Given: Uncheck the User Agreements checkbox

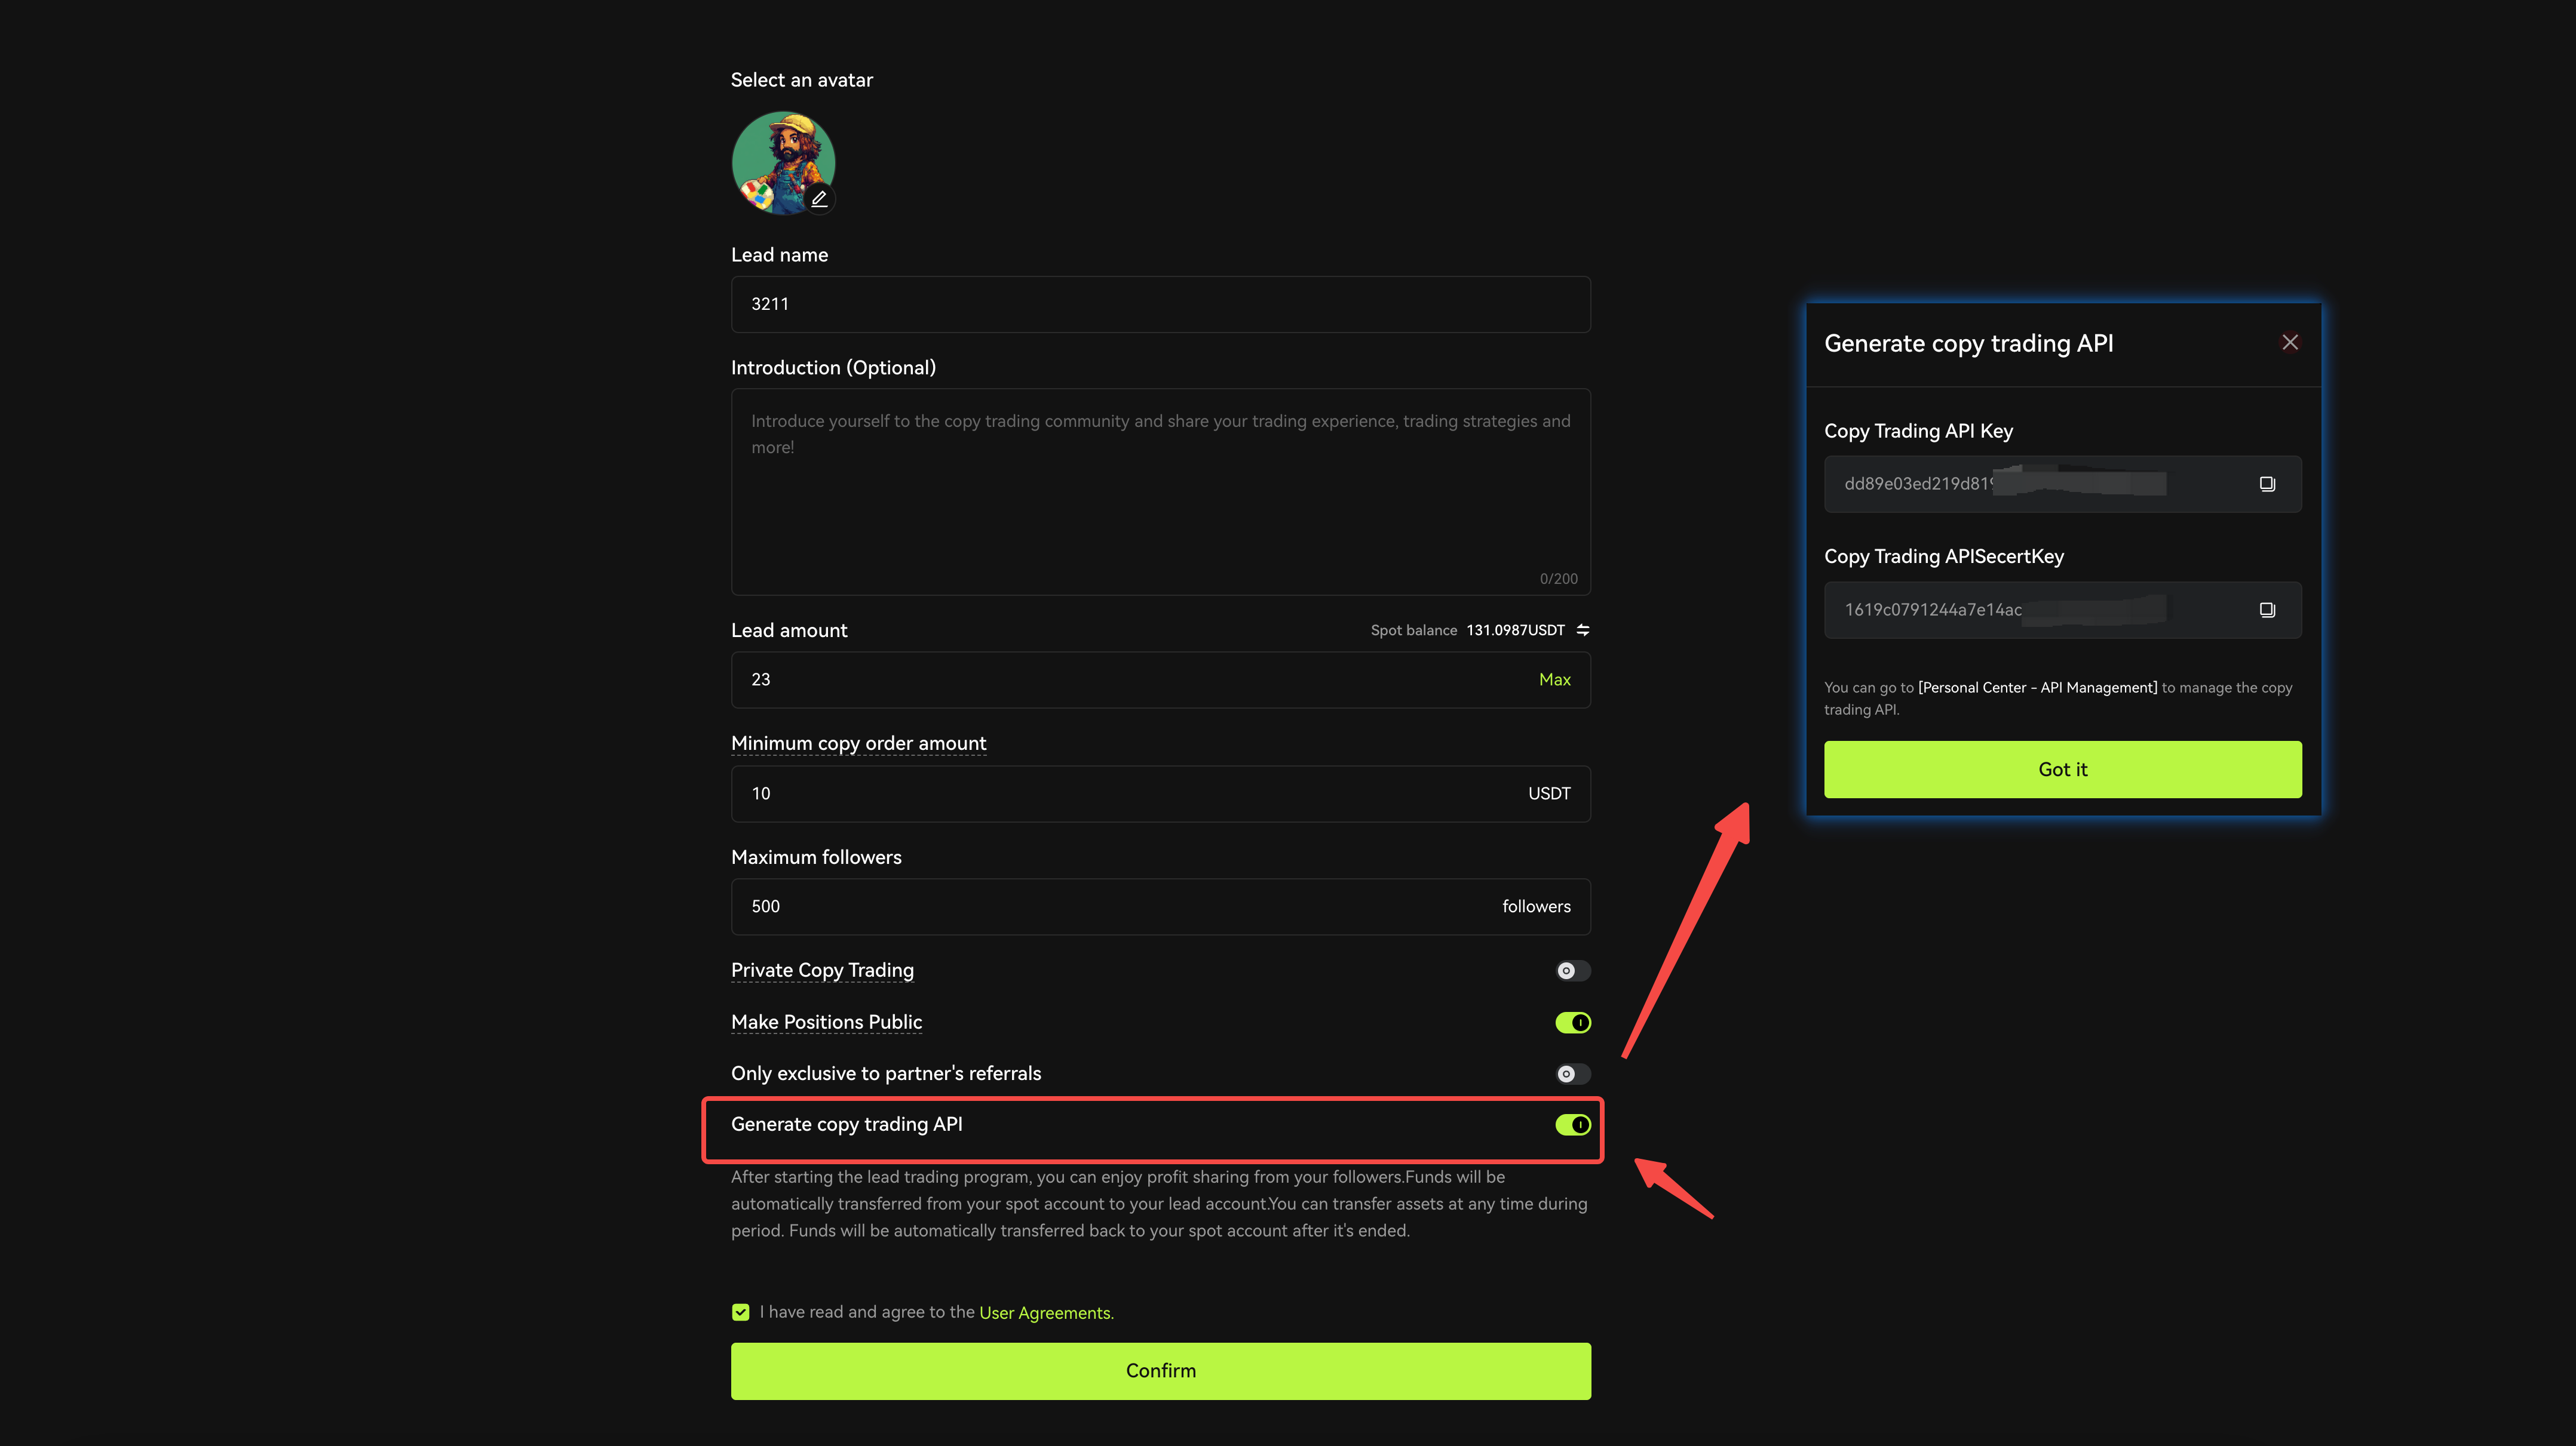Looking at the screenshot, I should pos(740,1312).
